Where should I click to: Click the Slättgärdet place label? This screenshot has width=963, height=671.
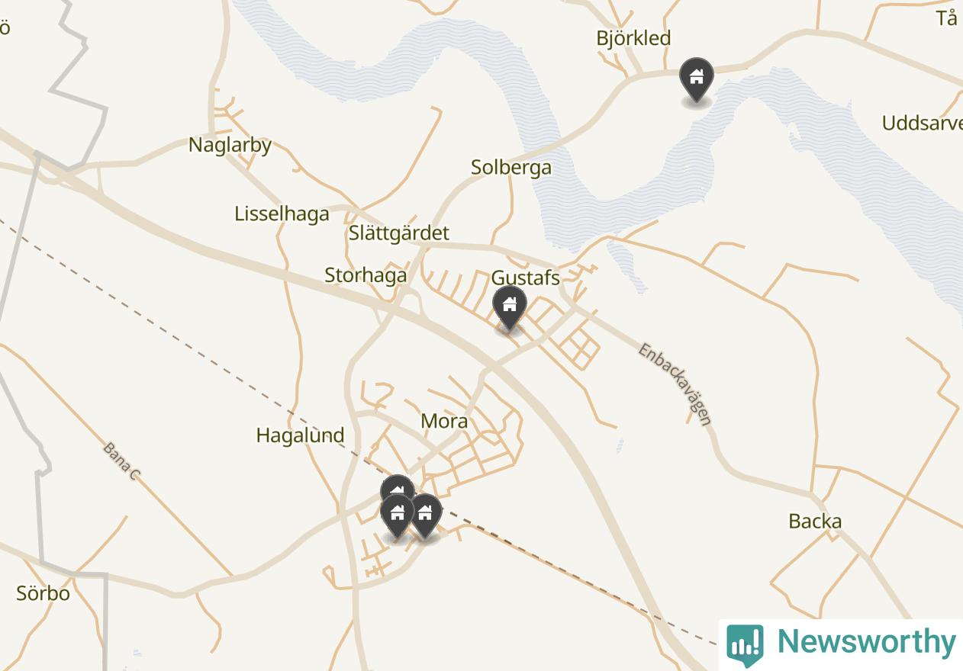399,233
